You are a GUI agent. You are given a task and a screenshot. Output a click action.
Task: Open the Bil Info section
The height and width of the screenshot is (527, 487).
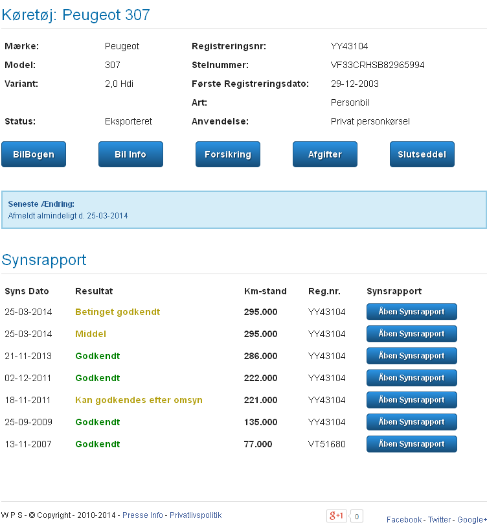(x=131, y=154)
